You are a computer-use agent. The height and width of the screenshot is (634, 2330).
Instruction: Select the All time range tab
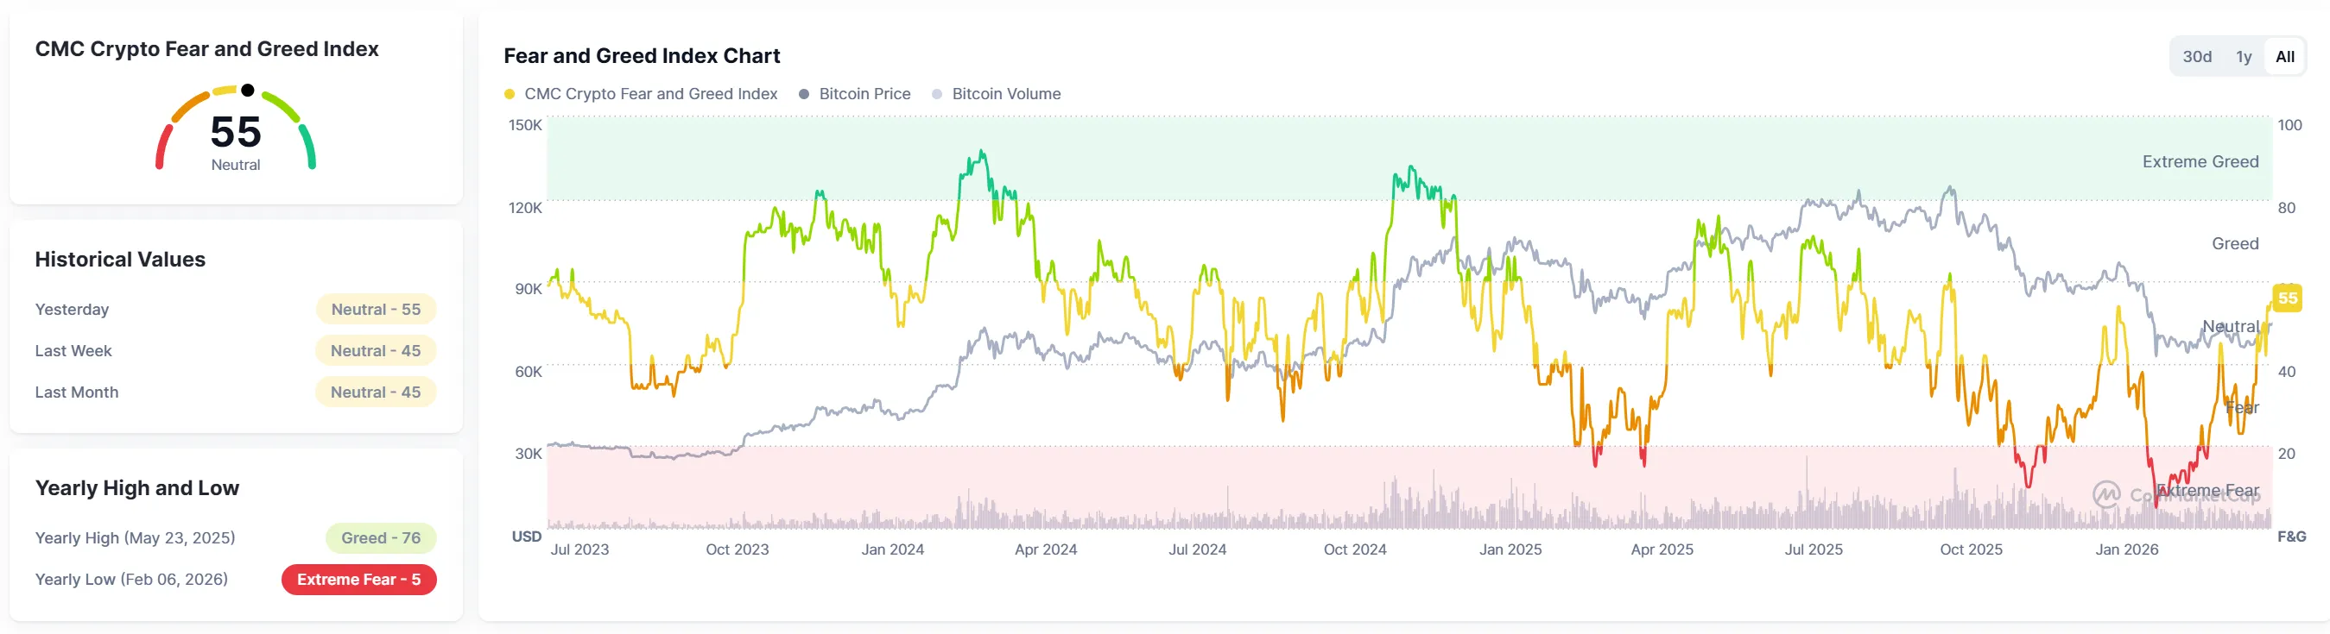2284,57
